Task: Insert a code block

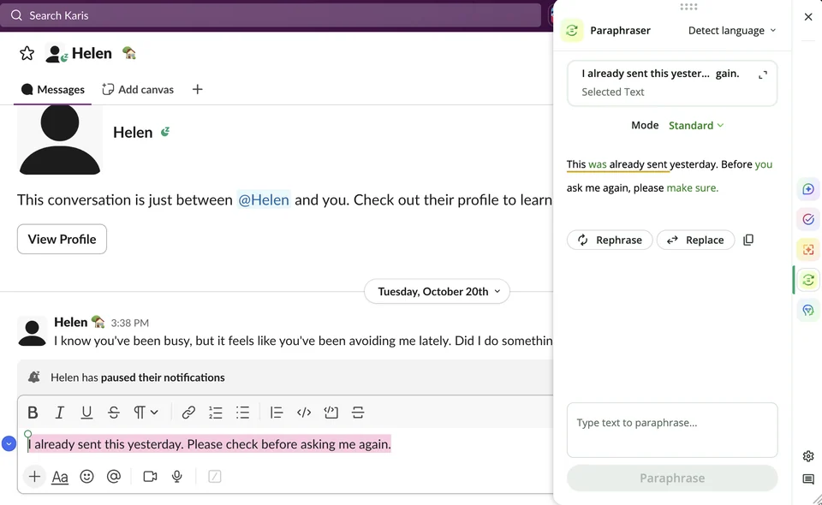Action: point(331,413)
